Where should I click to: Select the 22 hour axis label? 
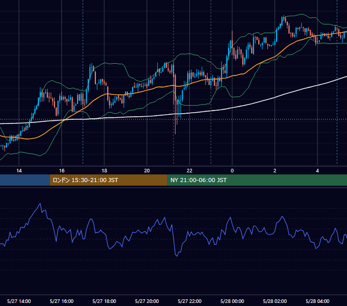click(189, 171)
